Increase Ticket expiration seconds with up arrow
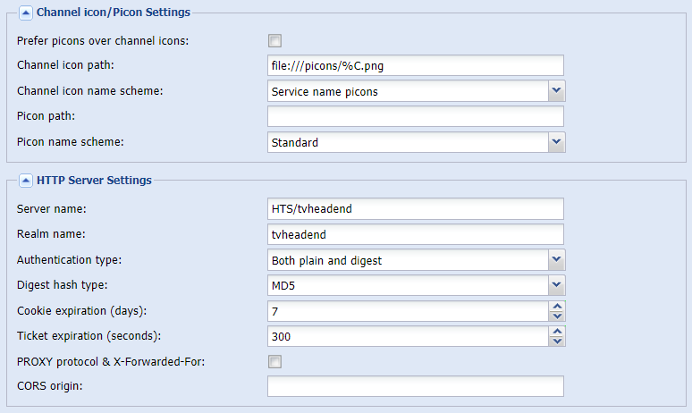Viewport: 692px width, 413px height. 557,332
